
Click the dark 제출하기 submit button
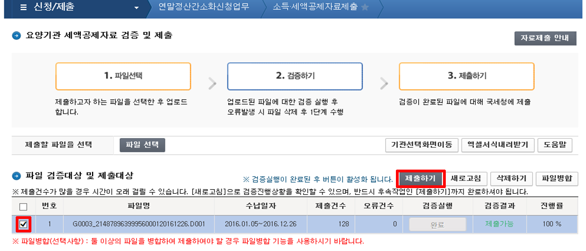point(420,179)
